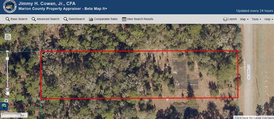The height and width of the screenshot is (119, 274).
Task: Click the SW 202ND CT road label
Action: click(249, 72)
